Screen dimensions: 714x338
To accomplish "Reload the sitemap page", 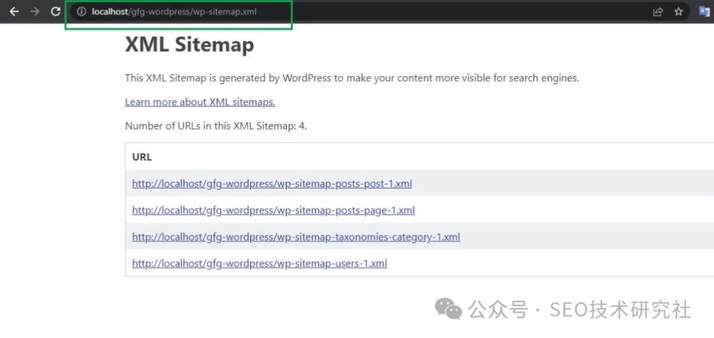I will tap(56, 12).
